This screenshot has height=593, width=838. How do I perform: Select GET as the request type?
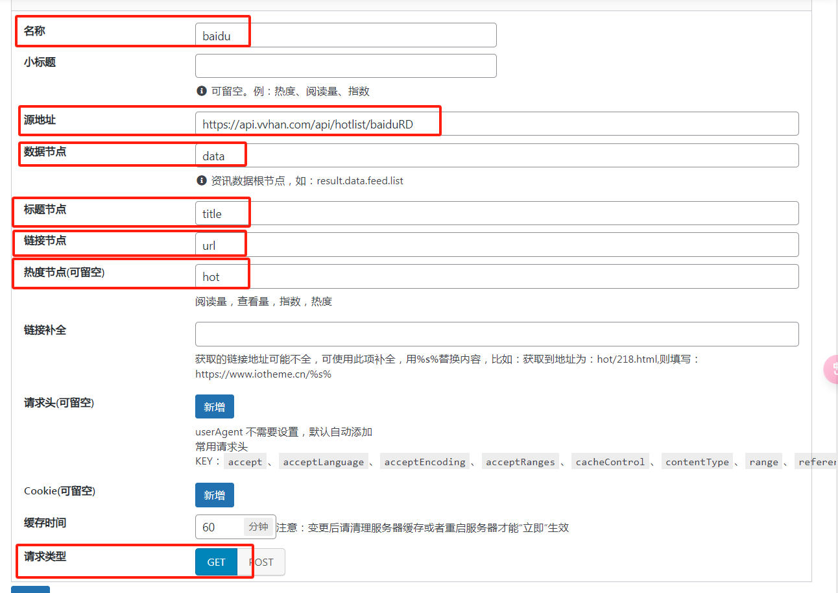click(216, 563)
